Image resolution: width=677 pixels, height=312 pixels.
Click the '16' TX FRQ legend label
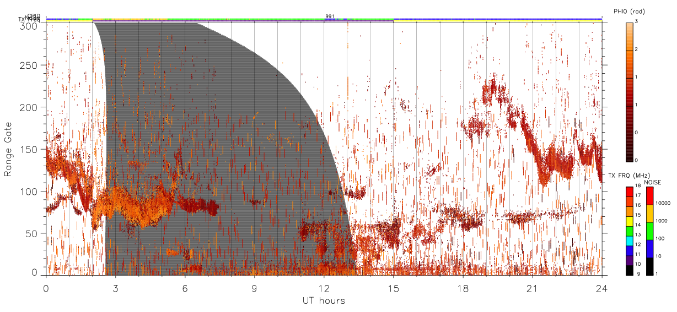[638, 205]
